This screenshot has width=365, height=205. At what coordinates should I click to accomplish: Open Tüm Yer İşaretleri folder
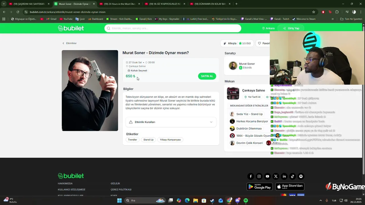tap(351, 19)
